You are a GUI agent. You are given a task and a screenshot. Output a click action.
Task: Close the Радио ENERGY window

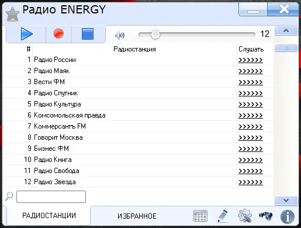pyautogui.click(x=283, y=9)
